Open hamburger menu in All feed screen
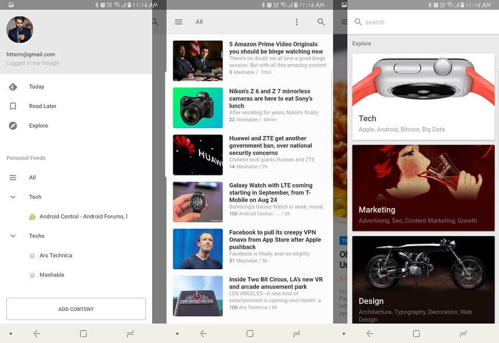499x343 pixels. 179,22
